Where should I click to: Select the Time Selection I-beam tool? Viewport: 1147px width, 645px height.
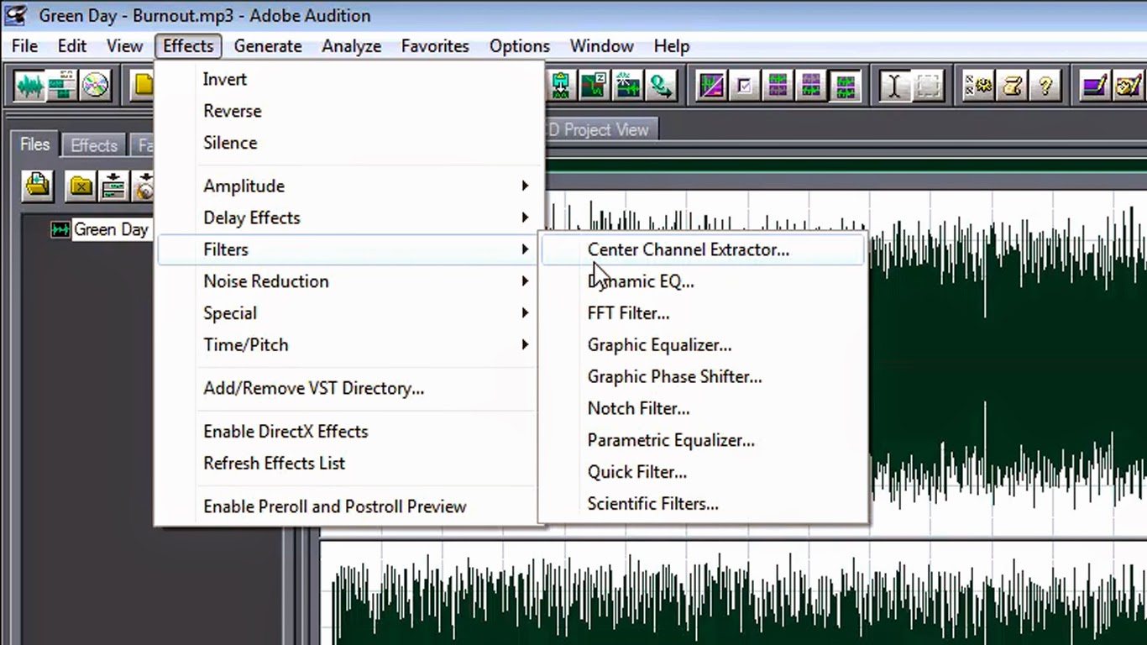pos(894,86)
